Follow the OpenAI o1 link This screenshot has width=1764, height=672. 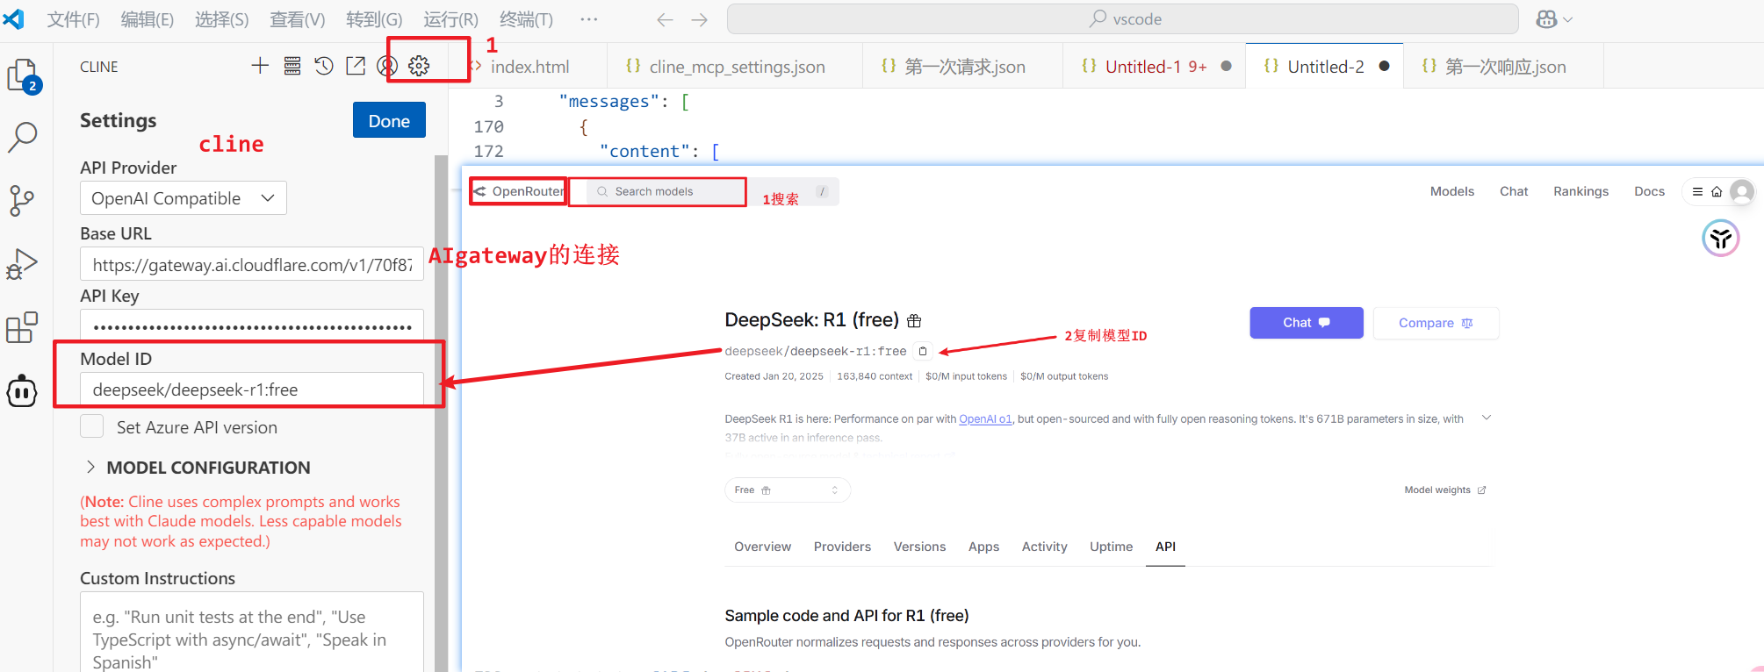pos(985,419)
